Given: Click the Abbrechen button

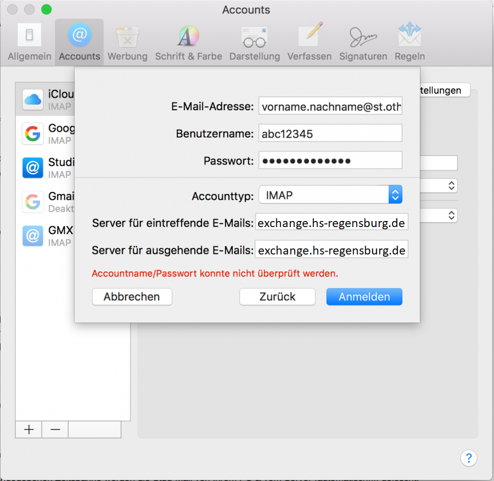Looking at the screenshot, I should (x=132, y=297).
